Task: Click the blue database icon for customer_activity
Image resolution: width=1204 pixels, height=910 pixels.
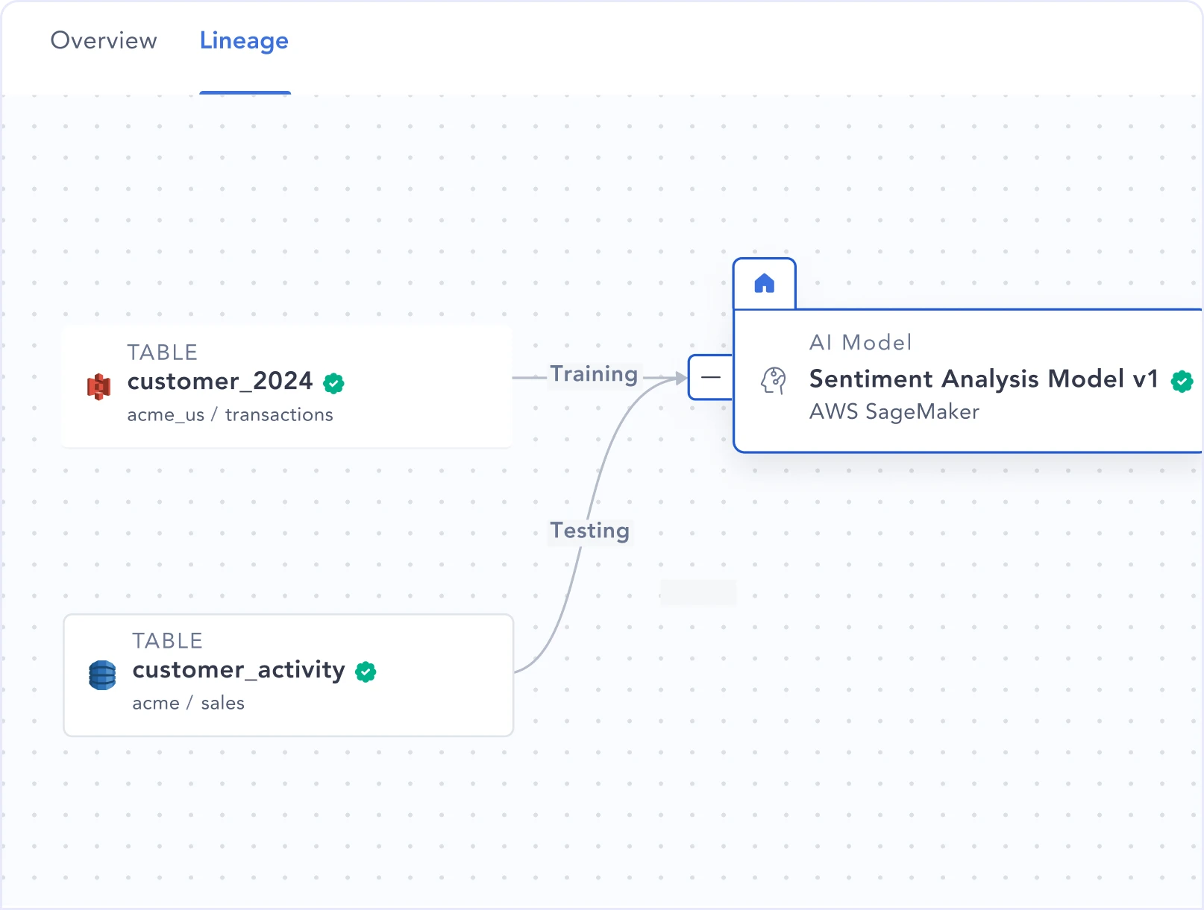Action: [x=102, y=674]
